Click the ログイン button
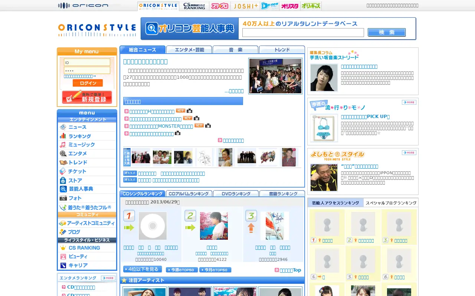475x296 pixels. [x=88, y=83]
